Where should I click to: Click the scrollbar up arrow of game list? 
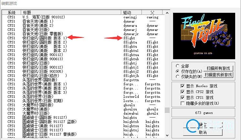[x=167, y=13]
